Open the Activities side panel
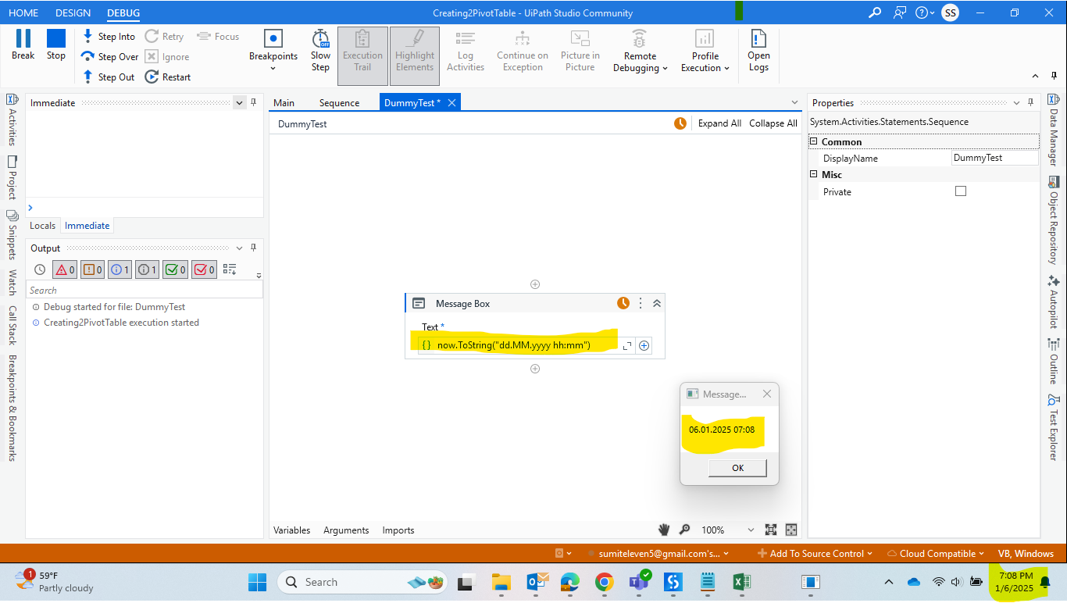This screenshot has width=1067, height=603. point(12,120)
